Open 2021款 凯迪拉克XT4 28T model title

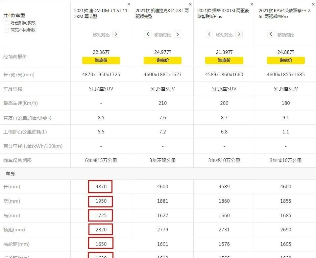[162, 13]
